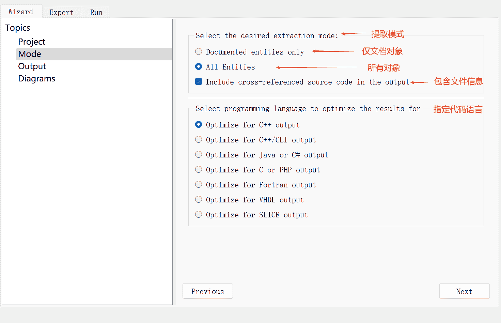This screenshot has height=323, width=501.
Task: Open the Run tab
Action: [x=96, y=13]
